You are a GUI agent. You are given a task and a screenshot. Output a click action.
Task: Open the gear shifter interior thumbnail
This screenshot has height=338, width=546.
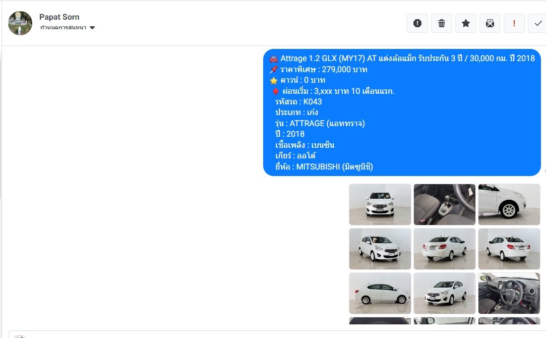tap(444, 204)
